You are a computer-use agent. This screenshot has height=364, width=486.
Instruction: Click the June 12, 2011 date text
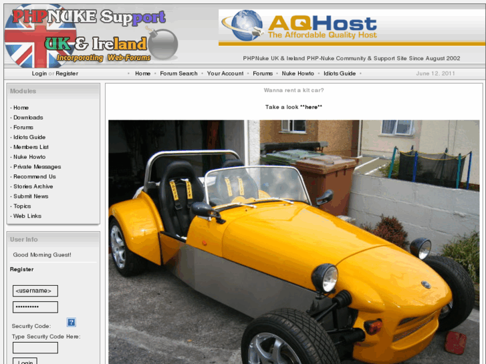[x=435, y=73]
